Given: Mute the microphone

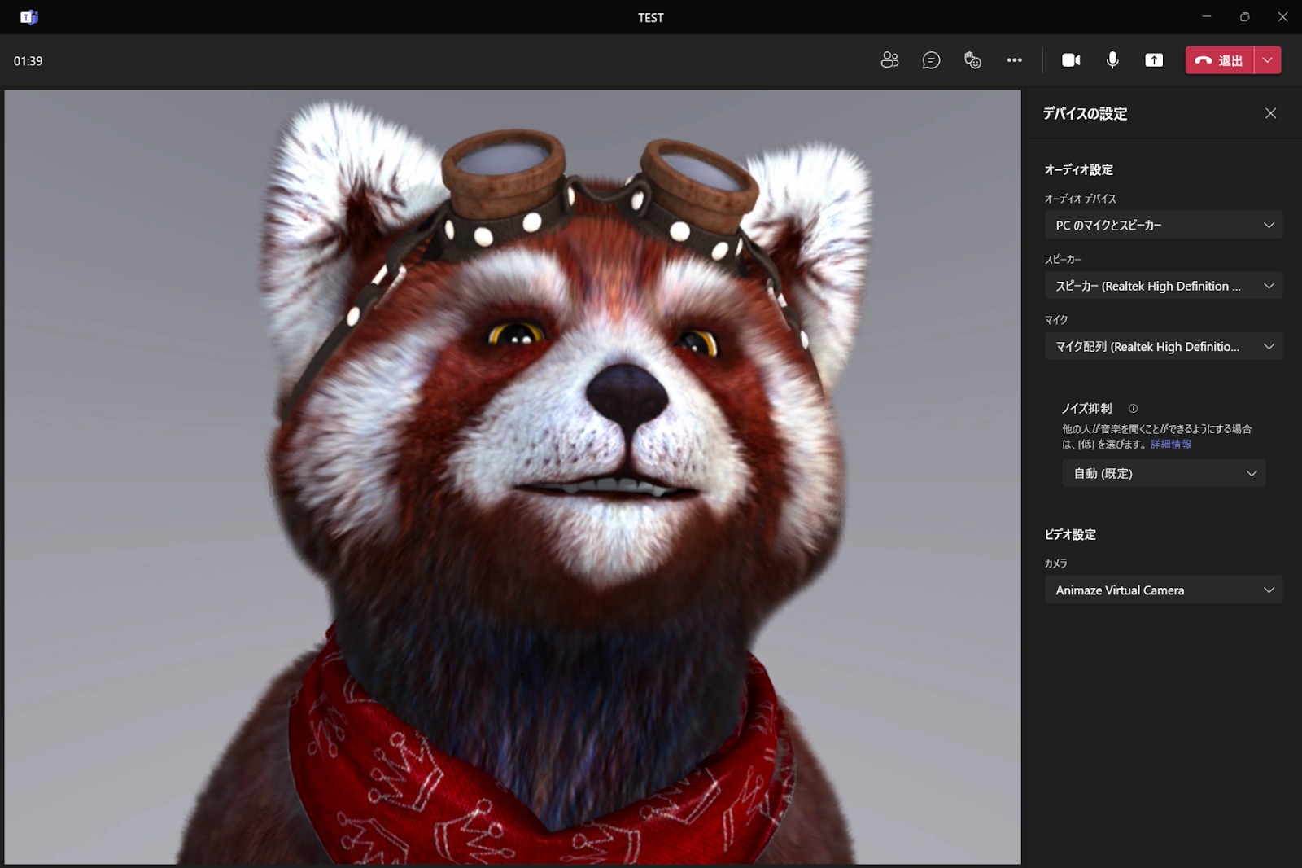Looking at the screenshot, I should (x=1112, y=60).
